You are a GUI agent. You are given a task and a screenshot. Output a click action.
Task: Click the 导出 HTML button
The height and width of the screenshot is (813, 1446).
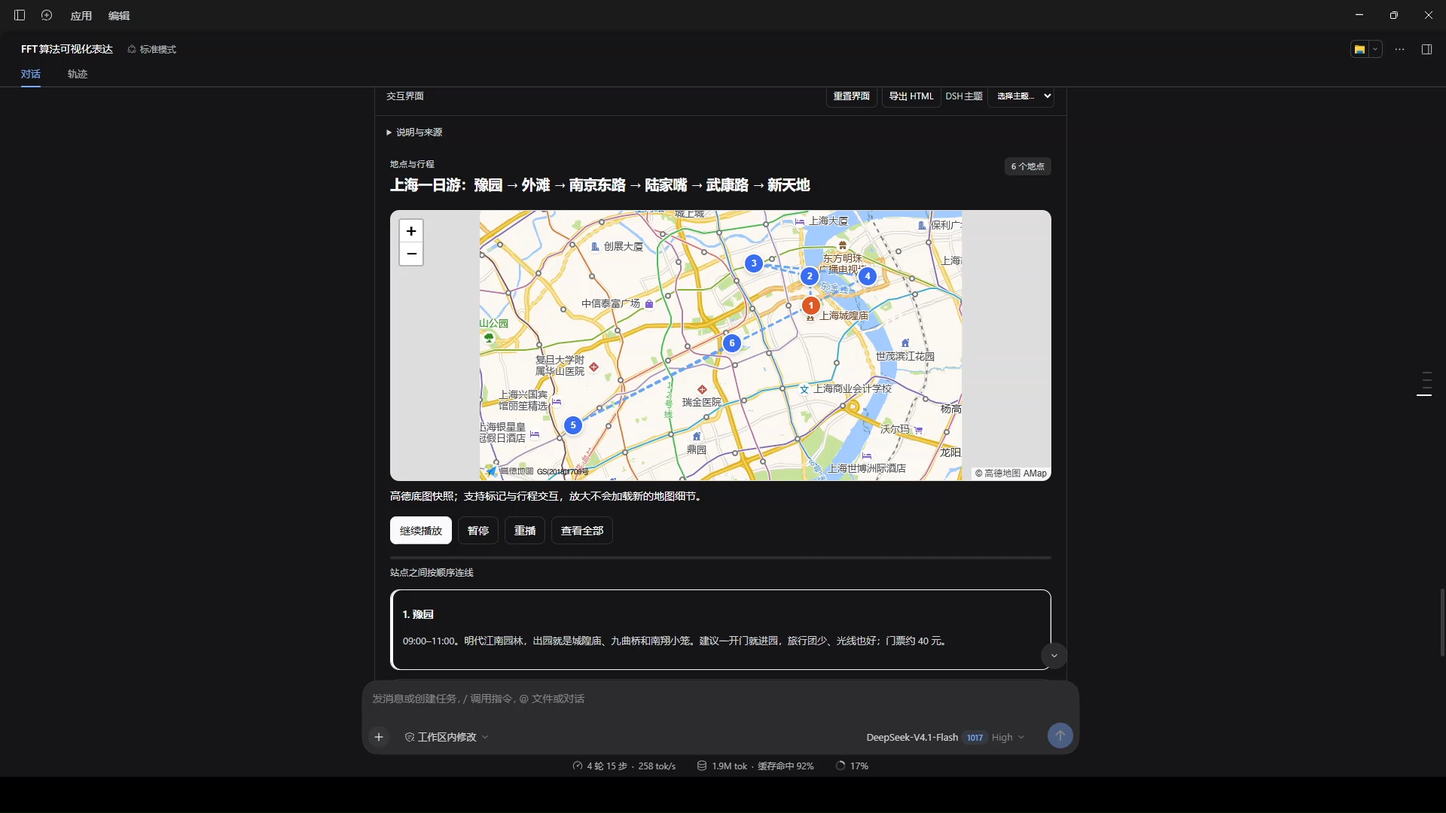[911, 96]
